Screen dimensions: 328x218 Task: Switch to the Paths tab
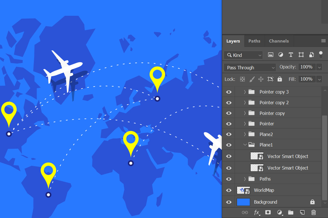(254, 41)
